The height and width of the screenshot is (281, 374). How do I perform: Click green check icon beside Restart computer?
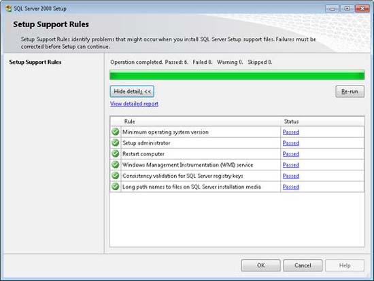pyautogui.click(x=116, y=153)
